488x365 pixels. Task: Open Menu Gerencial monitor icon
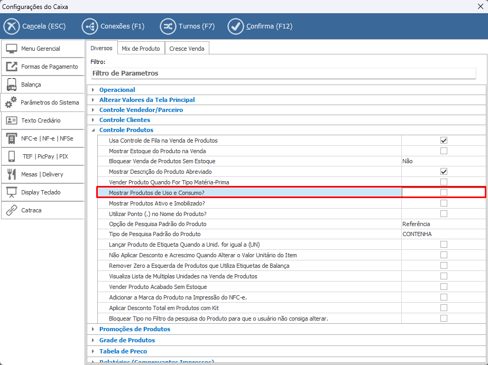tap(12, 49)
